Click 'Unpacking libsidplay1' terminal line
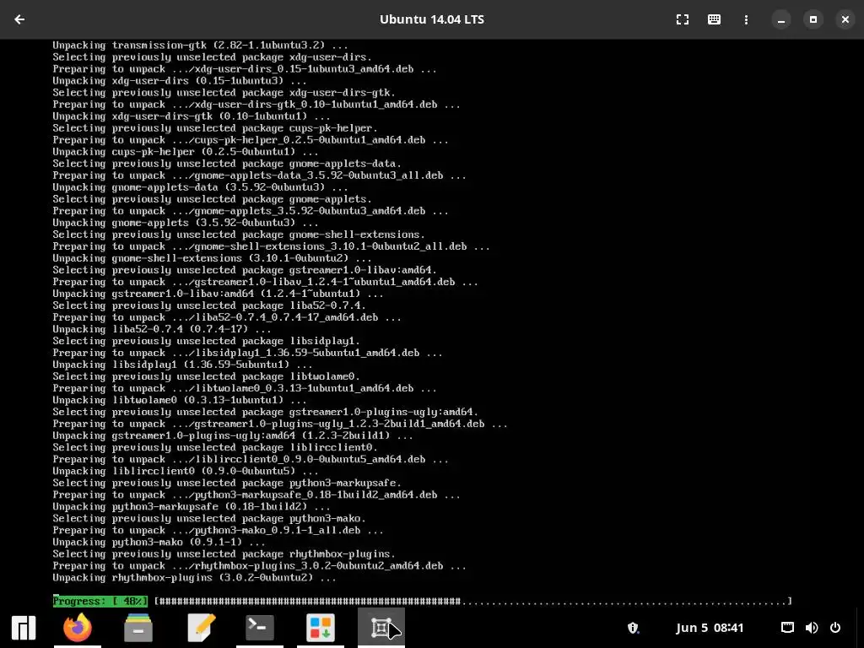The width and height of the screenshot is (864, 648). 182,364
